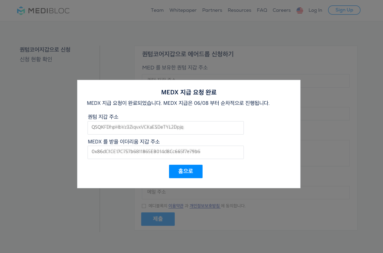Image resolution: width=383 pixels, height=253 pixels.
Task: Click the Ethereum wallet address field
Action: [166, 152]
